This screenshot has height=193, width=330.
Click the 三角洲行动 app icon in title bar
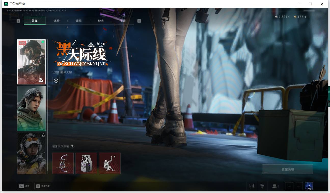click(6, 4)
